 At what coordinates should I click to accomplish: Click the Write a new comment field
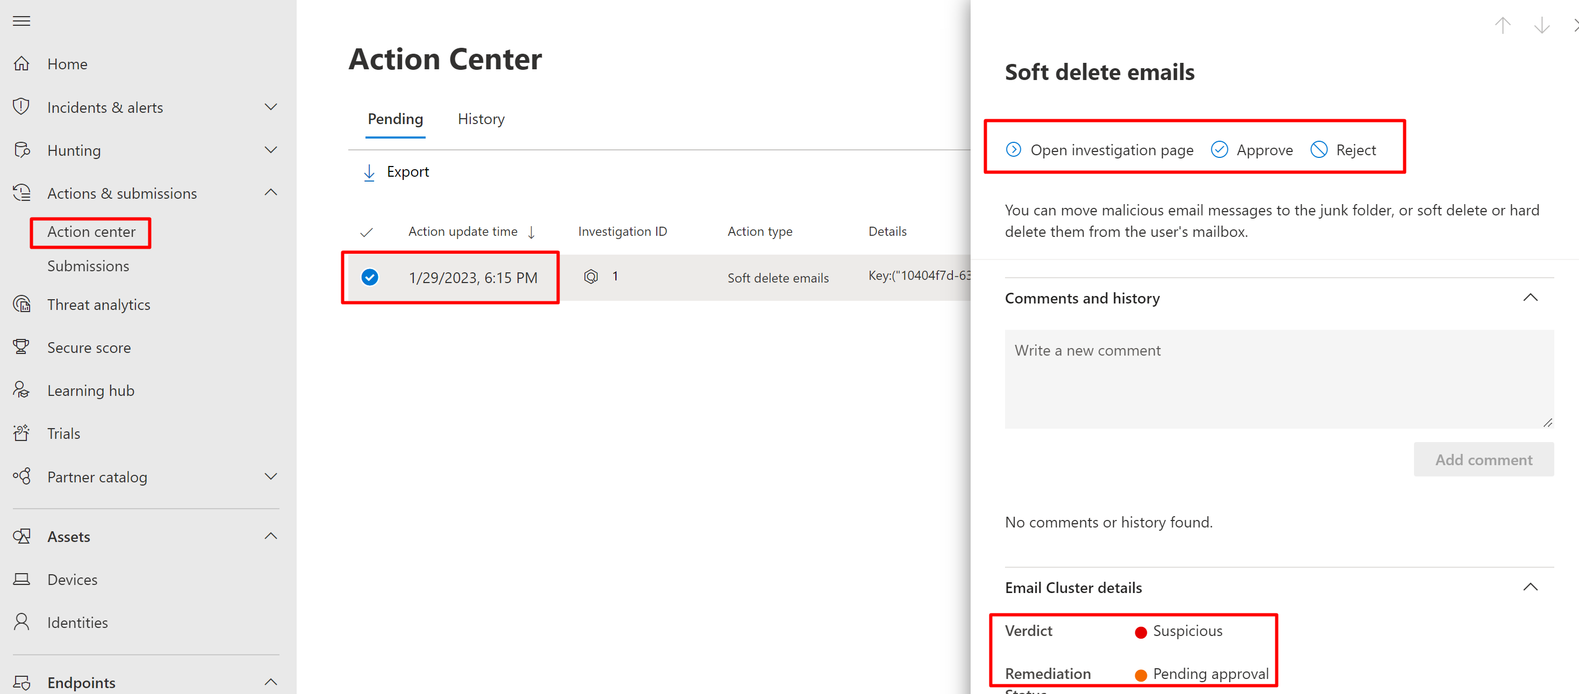pos(1279,379)
